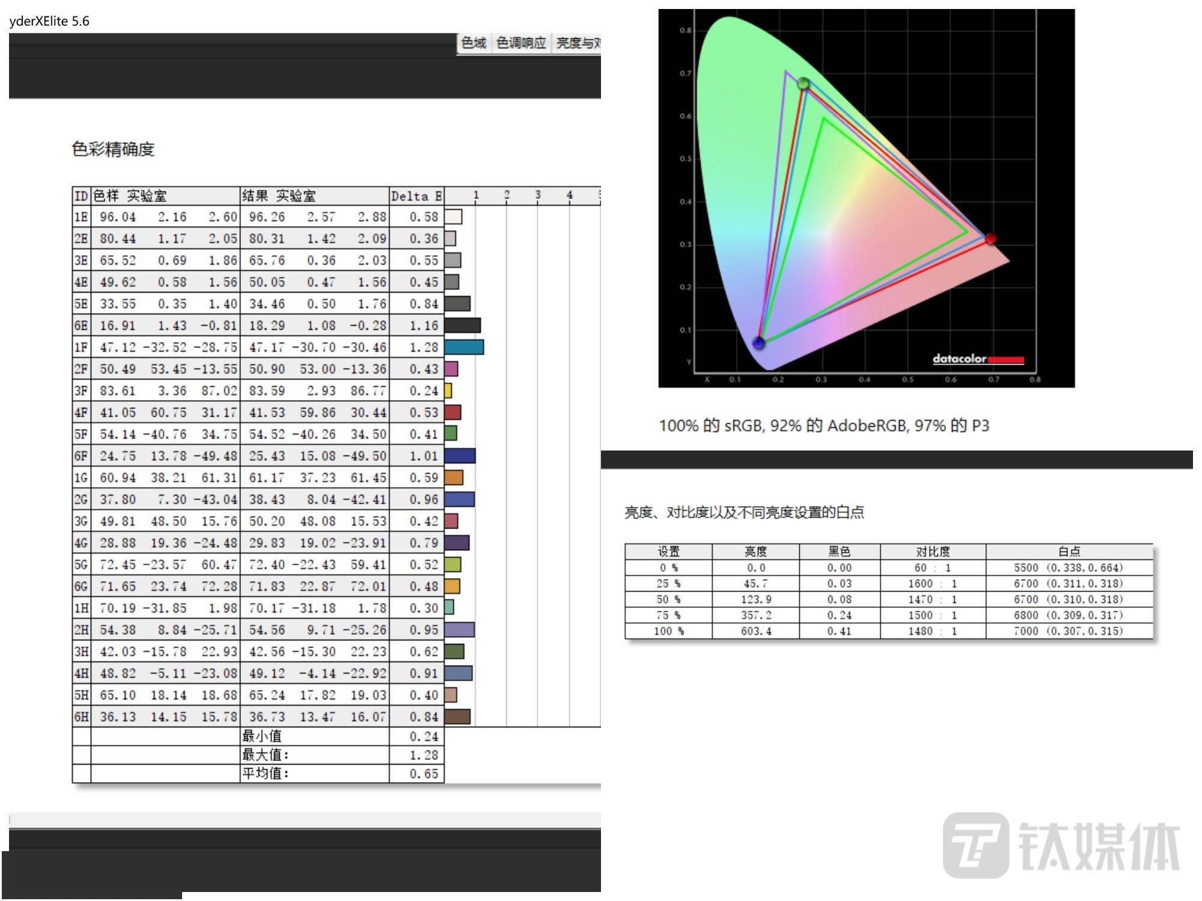Click the sRGB AdobeRGB P3 coverage text
This screenshot has width=1202, height=901.
[824, 426]
